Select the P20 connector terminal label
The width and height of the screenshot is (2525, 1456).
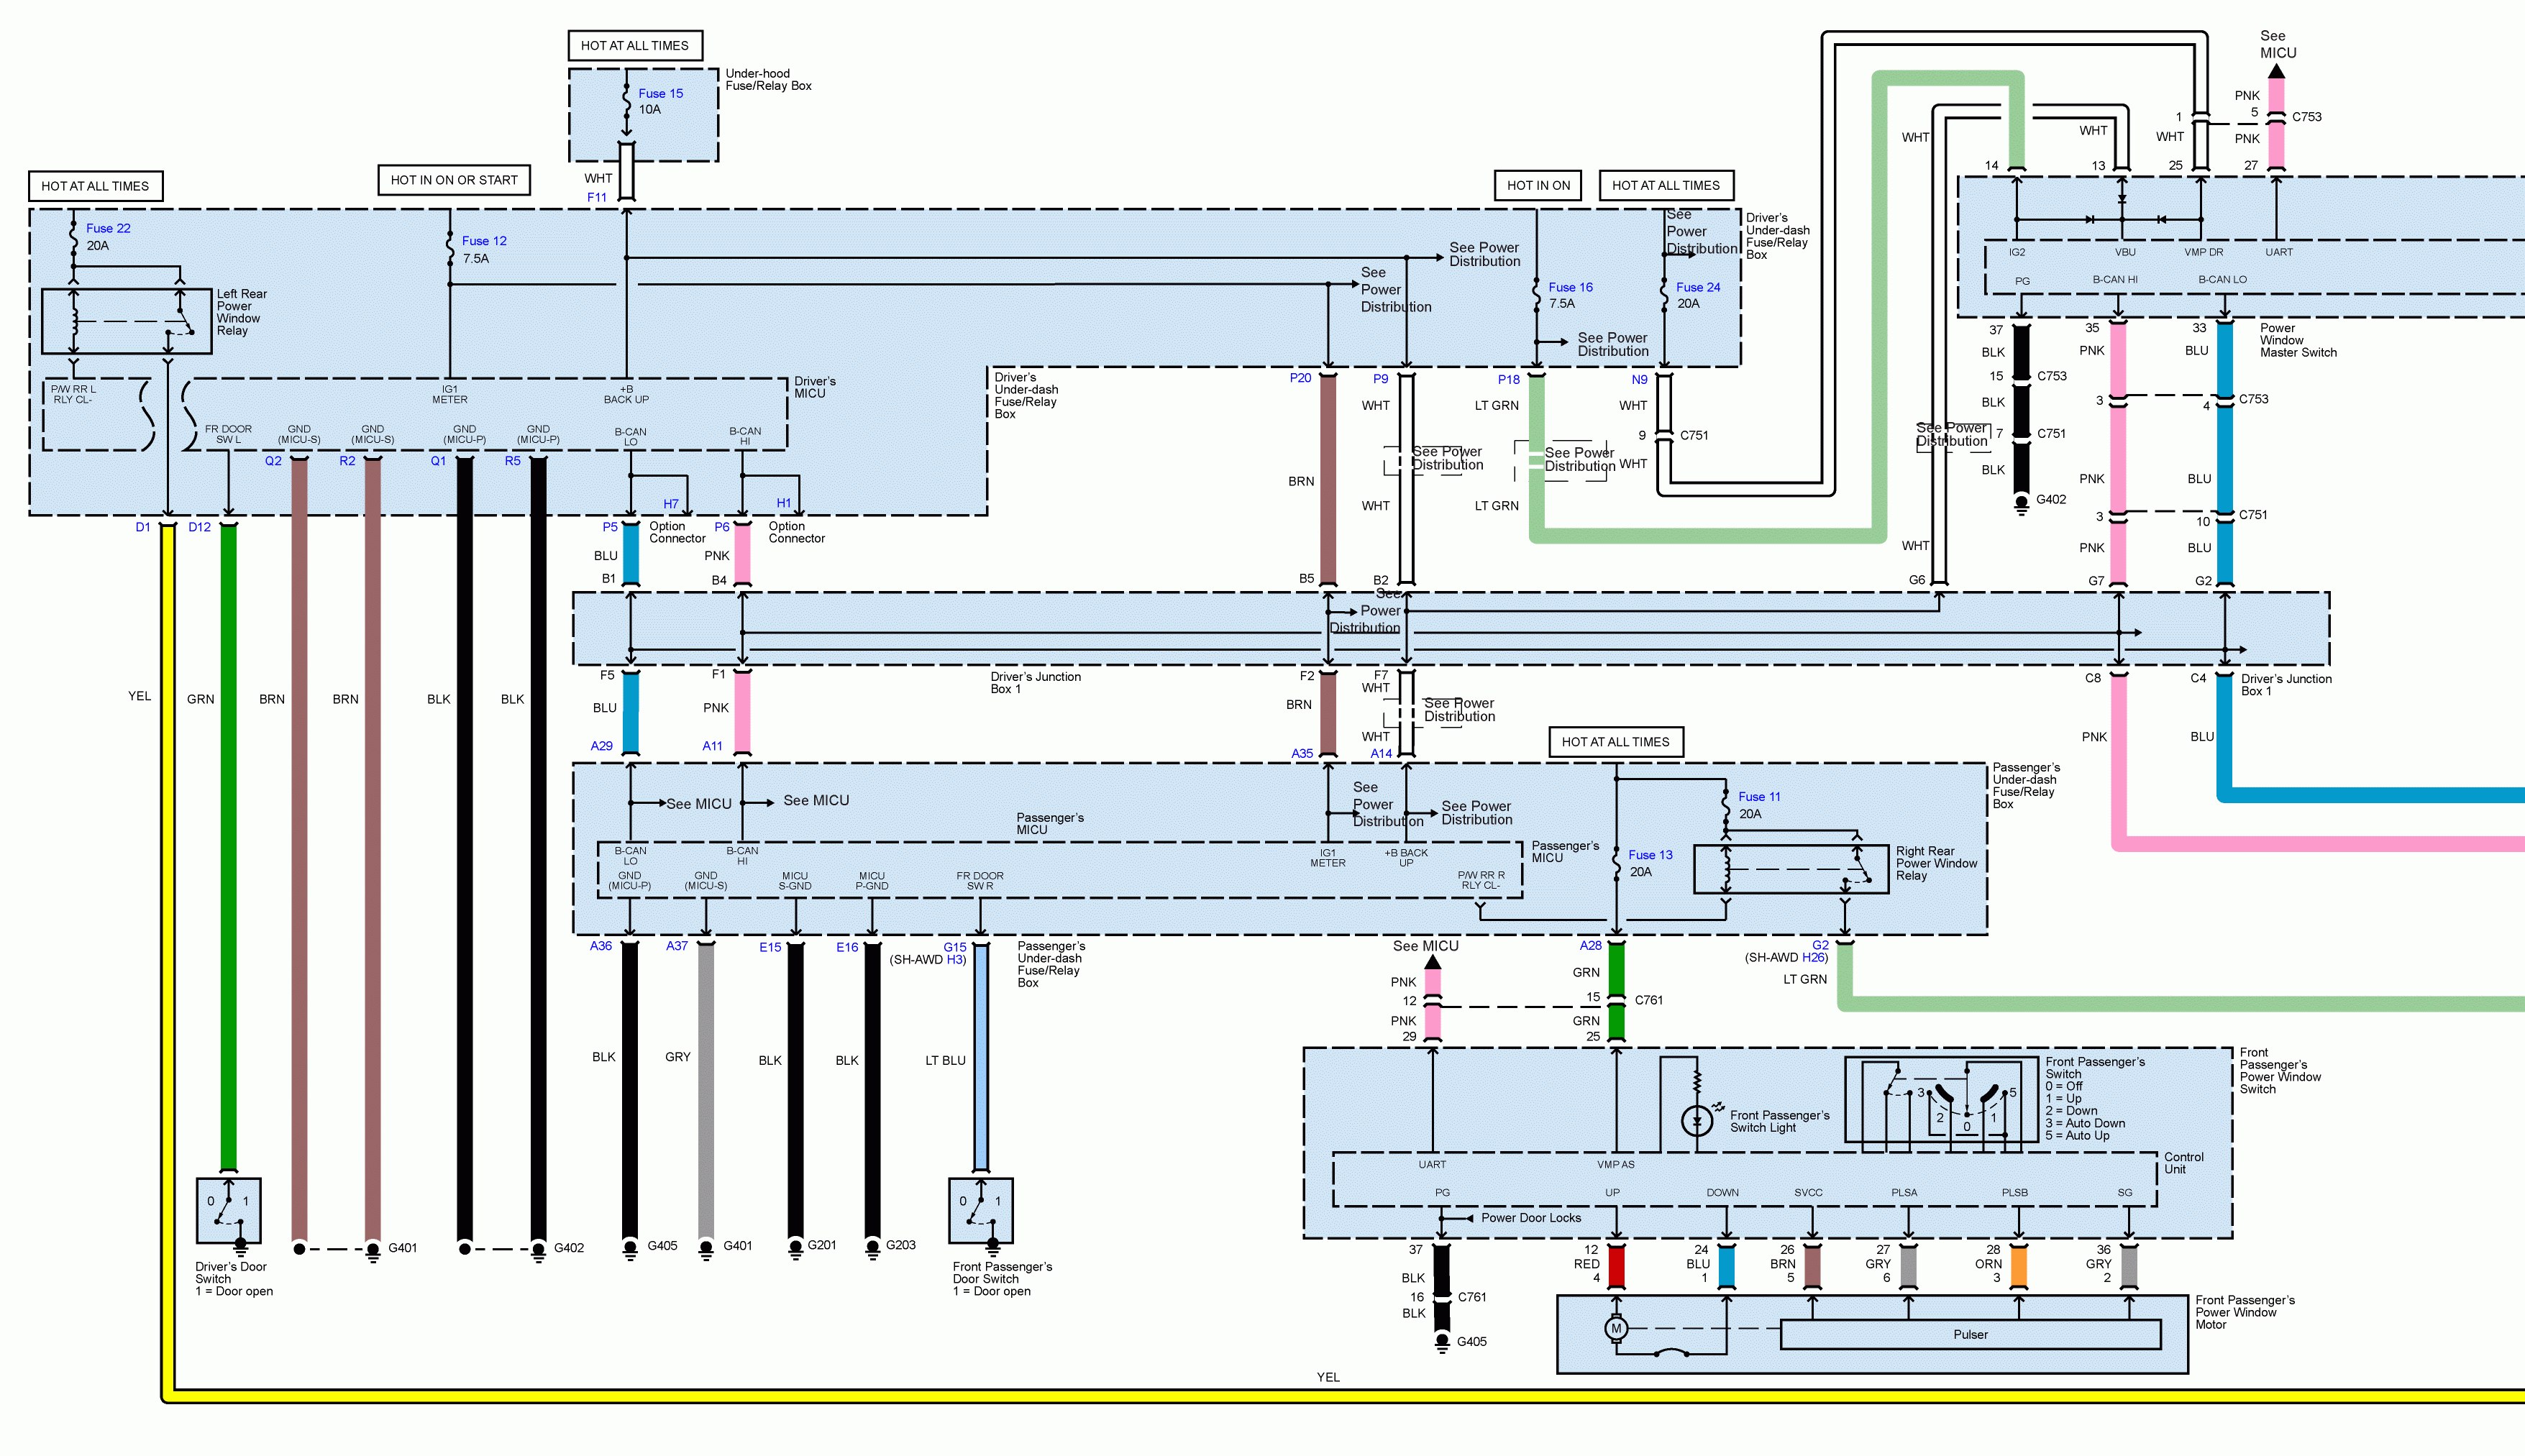(1300, 378)
